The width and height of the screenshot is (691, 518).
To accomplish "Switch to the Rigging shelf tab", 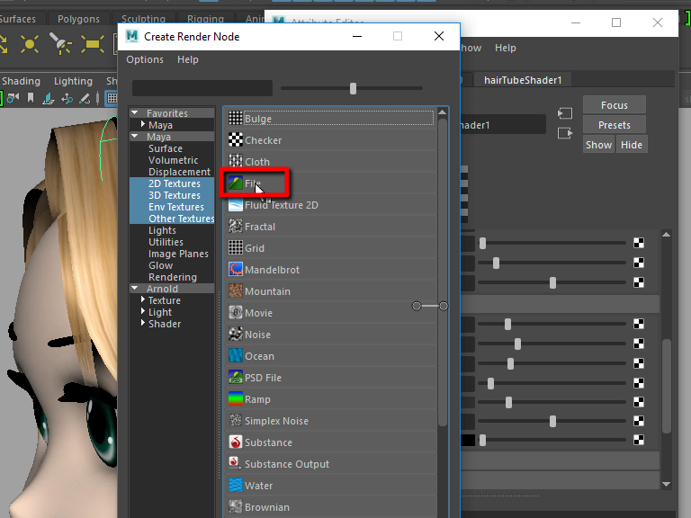I will tap(205, 19).
